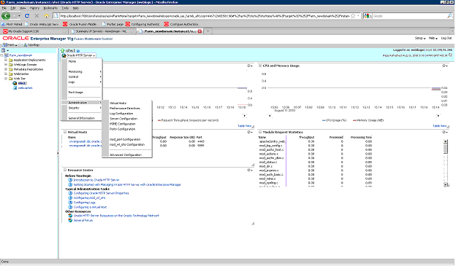Expand WebLogic Domain tree node

[x=6, y=65]
